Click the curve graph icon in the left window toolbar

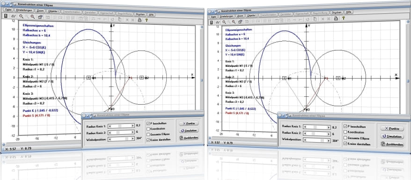click(14, 16)
